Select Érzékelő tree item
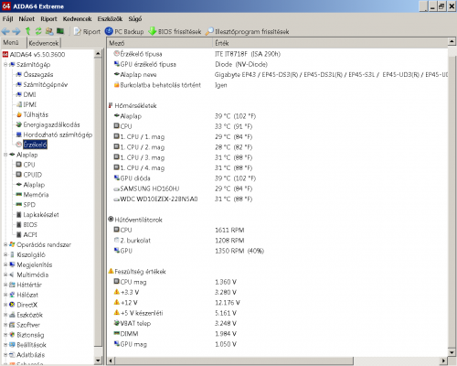Screen dimensions: 457x366 coord(35,145)
